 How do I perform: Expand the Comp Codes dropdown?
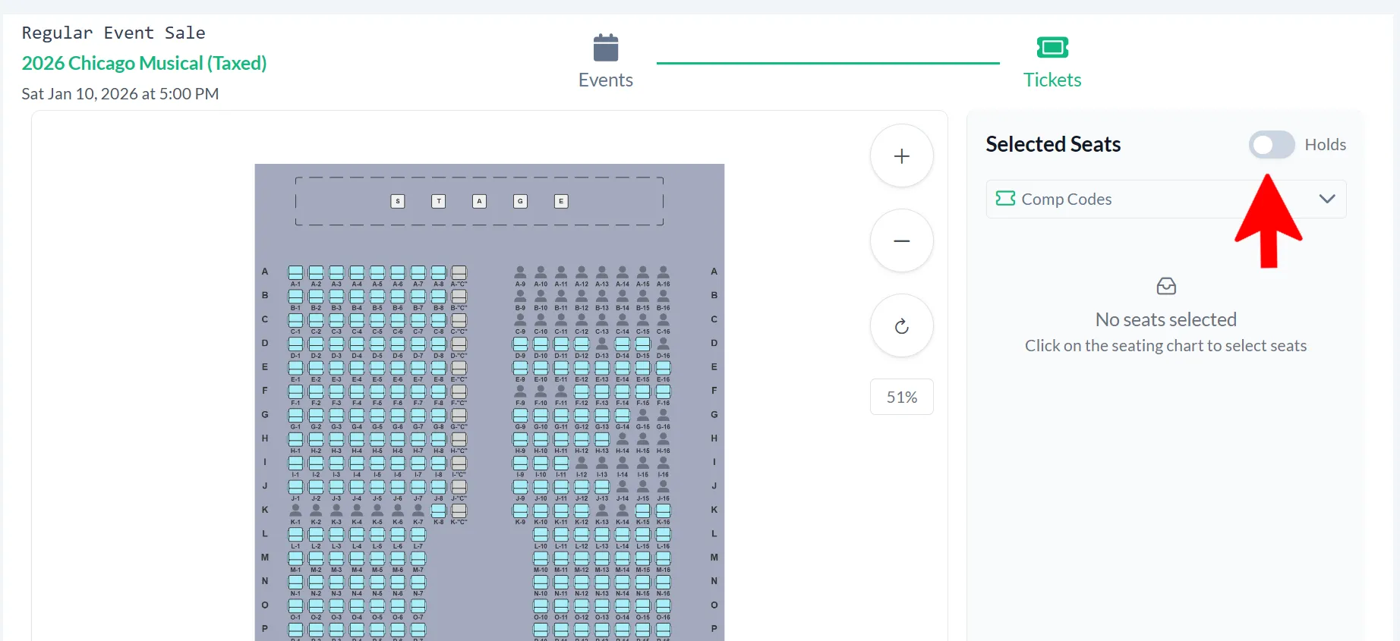pyautogui.click(x=1165, y=199)
